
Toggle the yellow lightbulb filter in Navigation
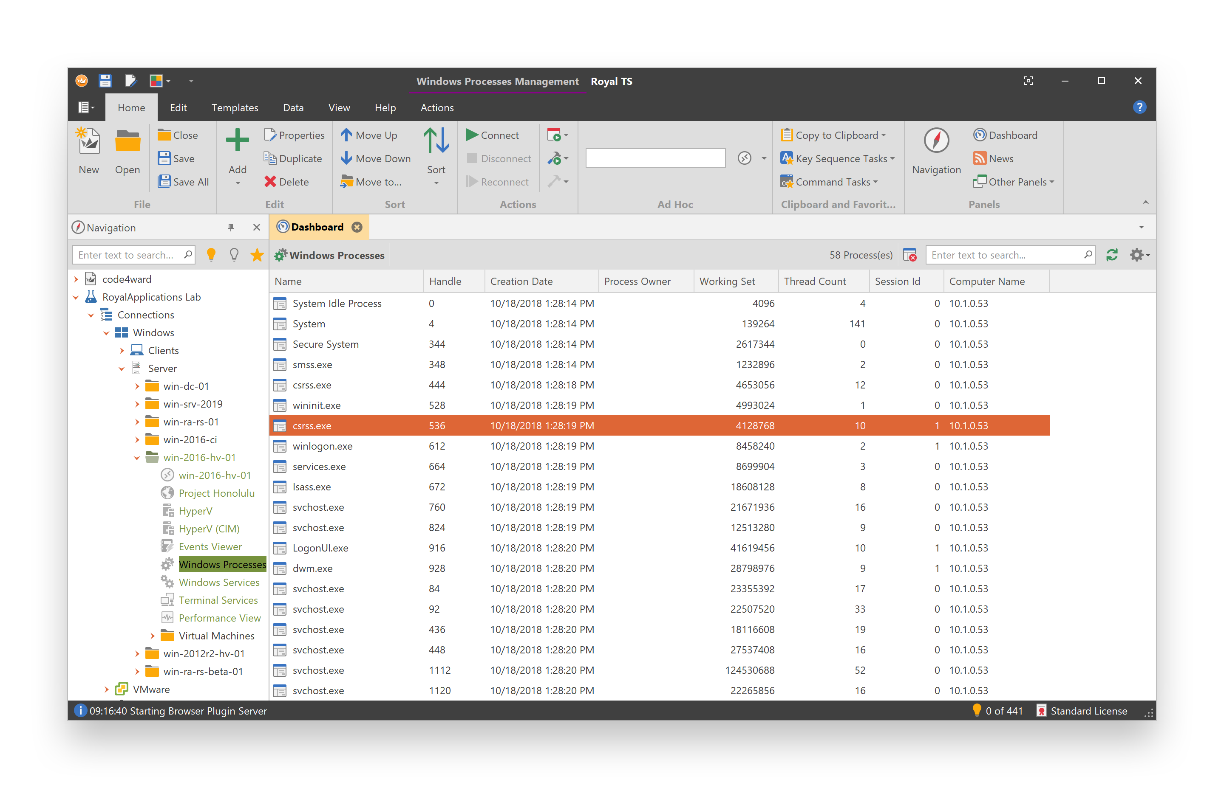pyautogui.click(x=212, y=254)
